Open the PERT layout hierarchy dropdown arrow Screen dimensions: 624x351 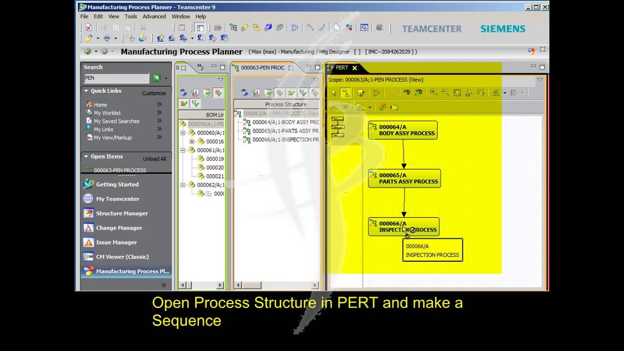point(505,93)
